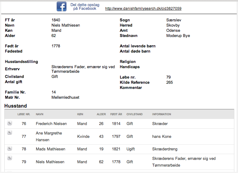Open magnifier icon for Frederich Nielsen row
238x173 pixels.
point(9,123)
